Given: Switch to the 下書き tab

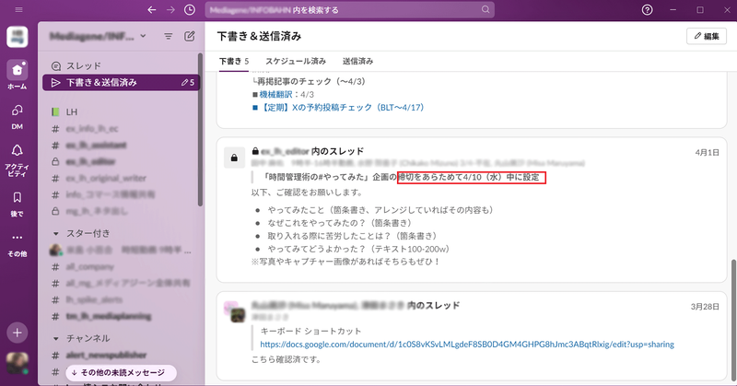Looking at the screenshot, I should (234, 61).
